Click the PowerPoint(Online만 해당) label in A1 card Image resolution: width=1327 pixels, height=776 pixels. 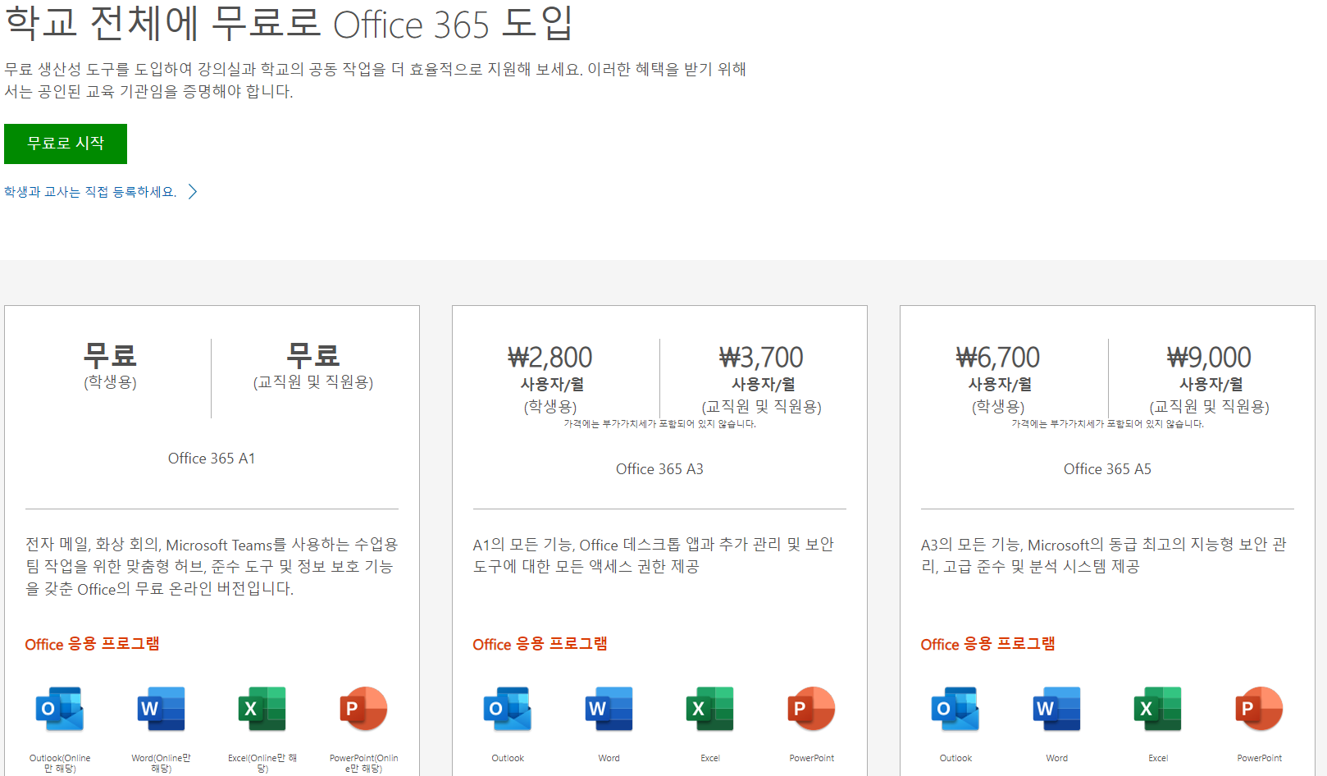point(364,763)
